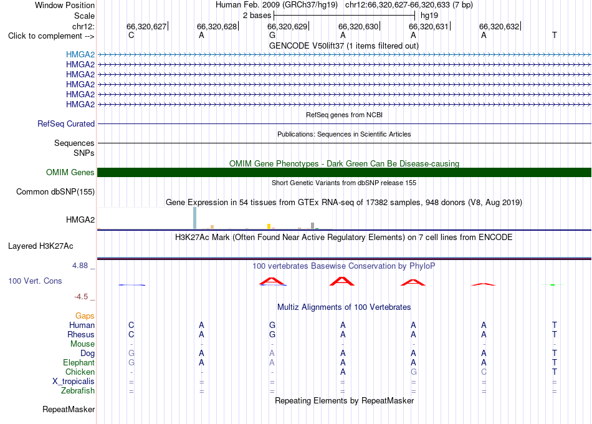Select the X_tropicalis species row label
Viewport: 592px width, 424px height.
tap(74, 382)
